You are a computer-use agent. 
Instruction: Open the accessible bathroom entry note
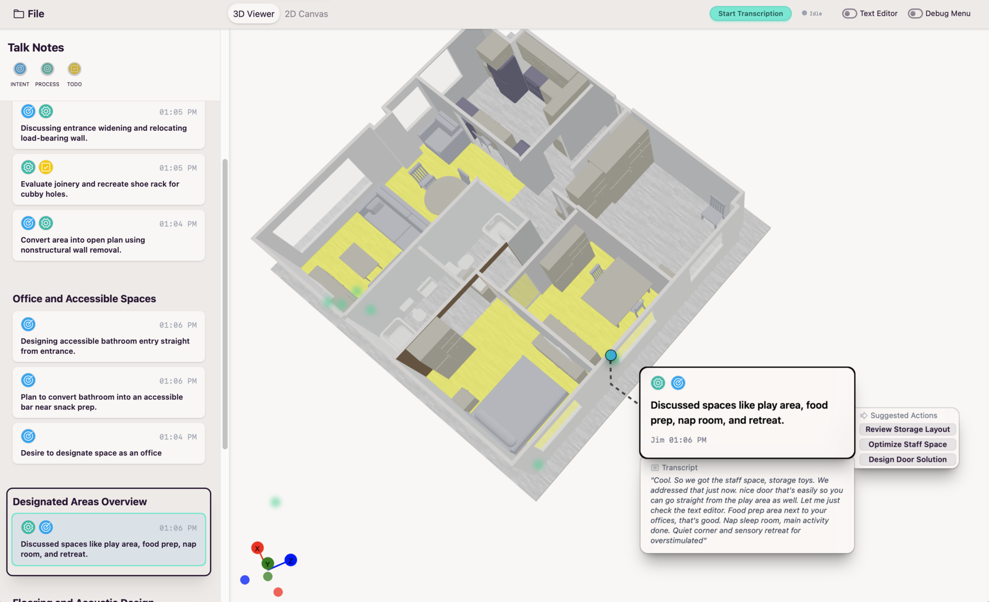(x=108, y=337)
